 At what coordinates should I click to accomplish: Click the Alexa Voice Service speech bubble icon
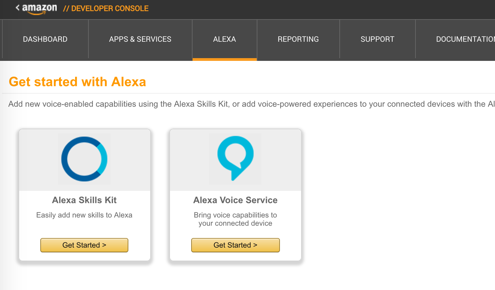236,158
